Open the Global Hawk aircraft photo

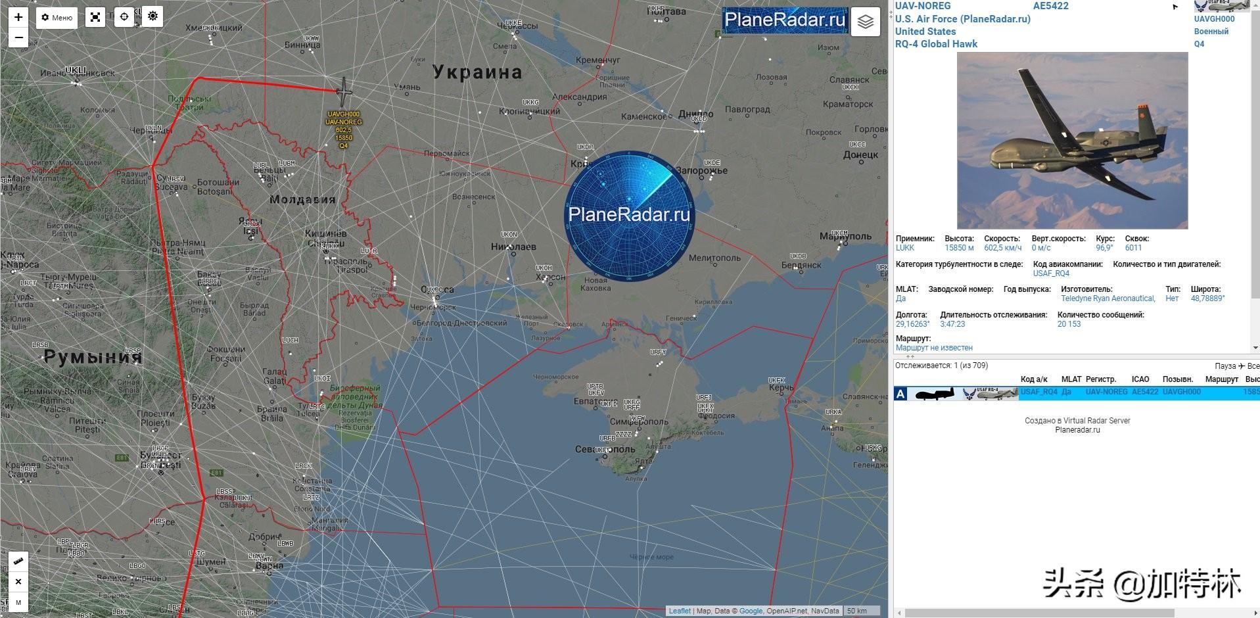(x=1072, y=141)
